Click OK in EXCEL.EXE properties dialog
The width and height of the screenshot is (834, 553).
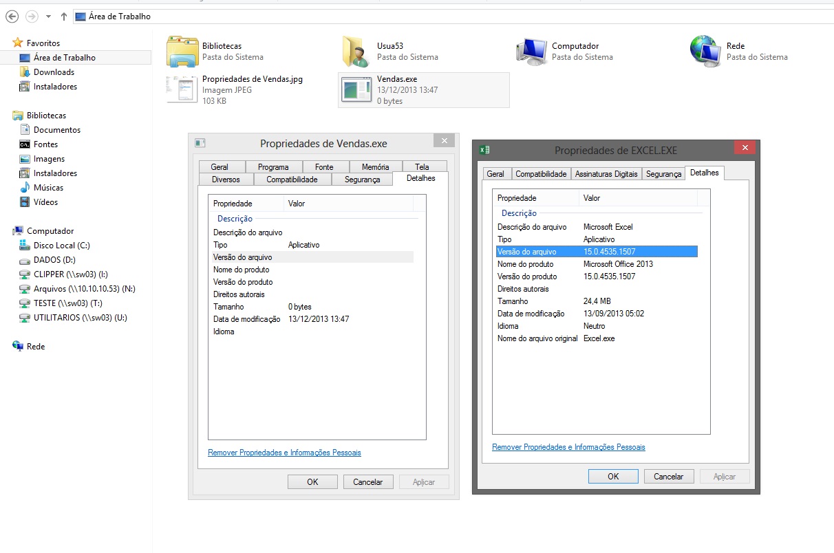coord(612,477)
